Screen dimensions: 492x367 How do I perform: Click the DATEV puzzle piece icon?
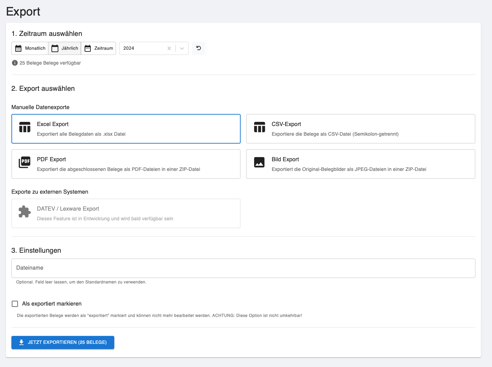click(25, 212)
